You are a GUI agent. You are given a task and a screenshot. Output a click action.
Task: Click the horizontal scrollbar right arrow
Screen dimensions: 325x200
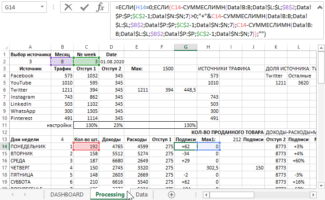coord(320,194)
